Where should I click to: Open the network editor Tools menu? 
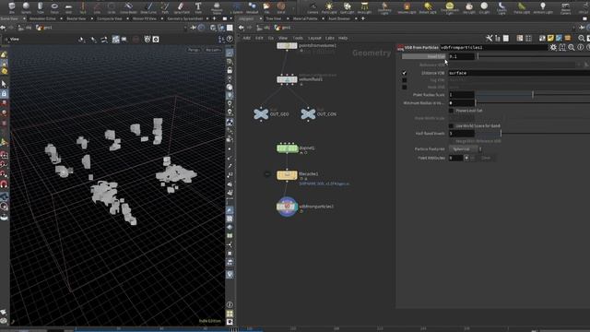(x=298, y=38)
